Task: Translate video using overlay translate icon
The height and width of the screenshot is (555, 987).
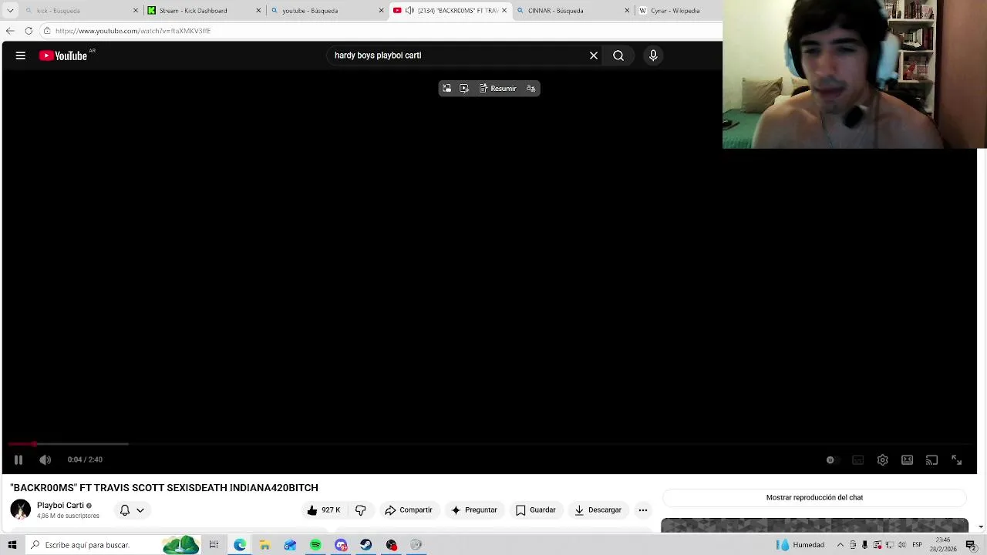Action: coord(531,89)
